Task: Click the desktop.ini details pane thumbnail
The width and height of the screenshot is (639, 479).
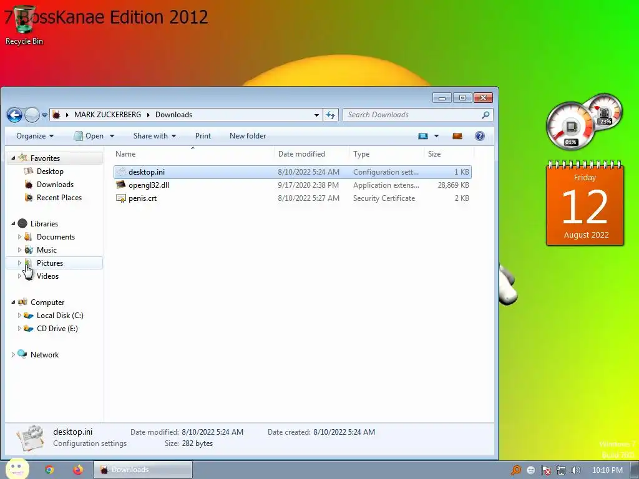Action: point(30,438)
